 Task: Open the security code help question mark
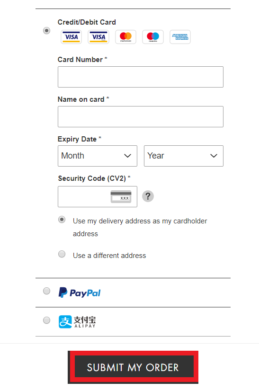pyautogui.click(x=148, y=196)
